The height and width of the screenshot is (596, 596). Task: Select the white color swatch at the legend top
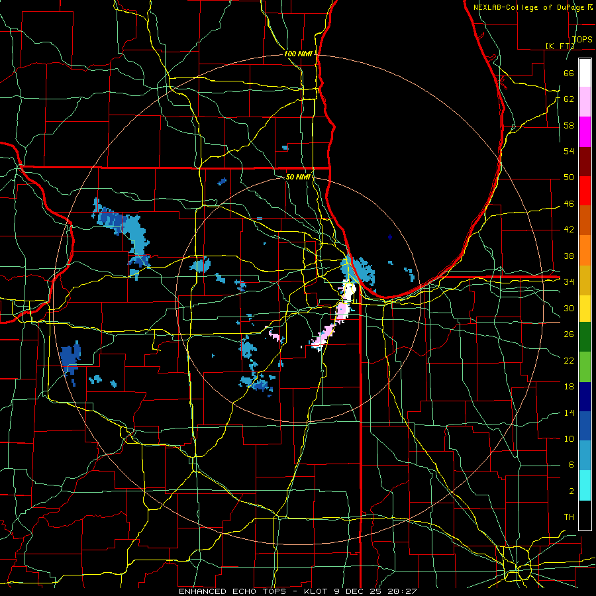(x=585, y=73)
